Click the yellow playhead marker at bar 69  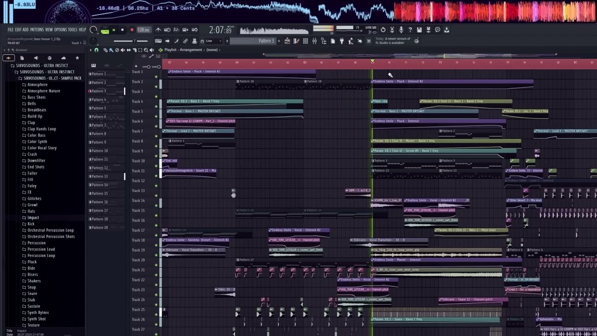point(372,62)
